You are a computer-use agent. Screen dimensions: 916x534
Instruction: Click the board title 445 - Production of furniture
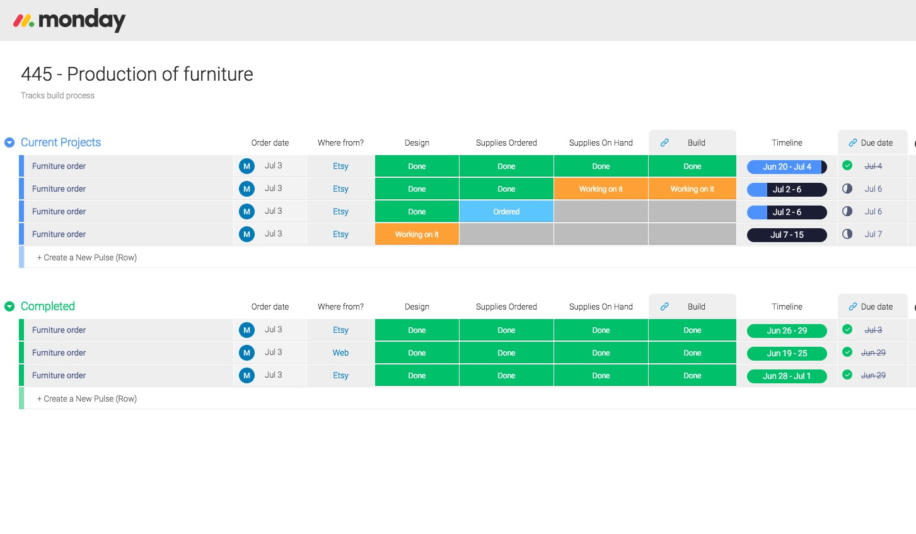137,74
